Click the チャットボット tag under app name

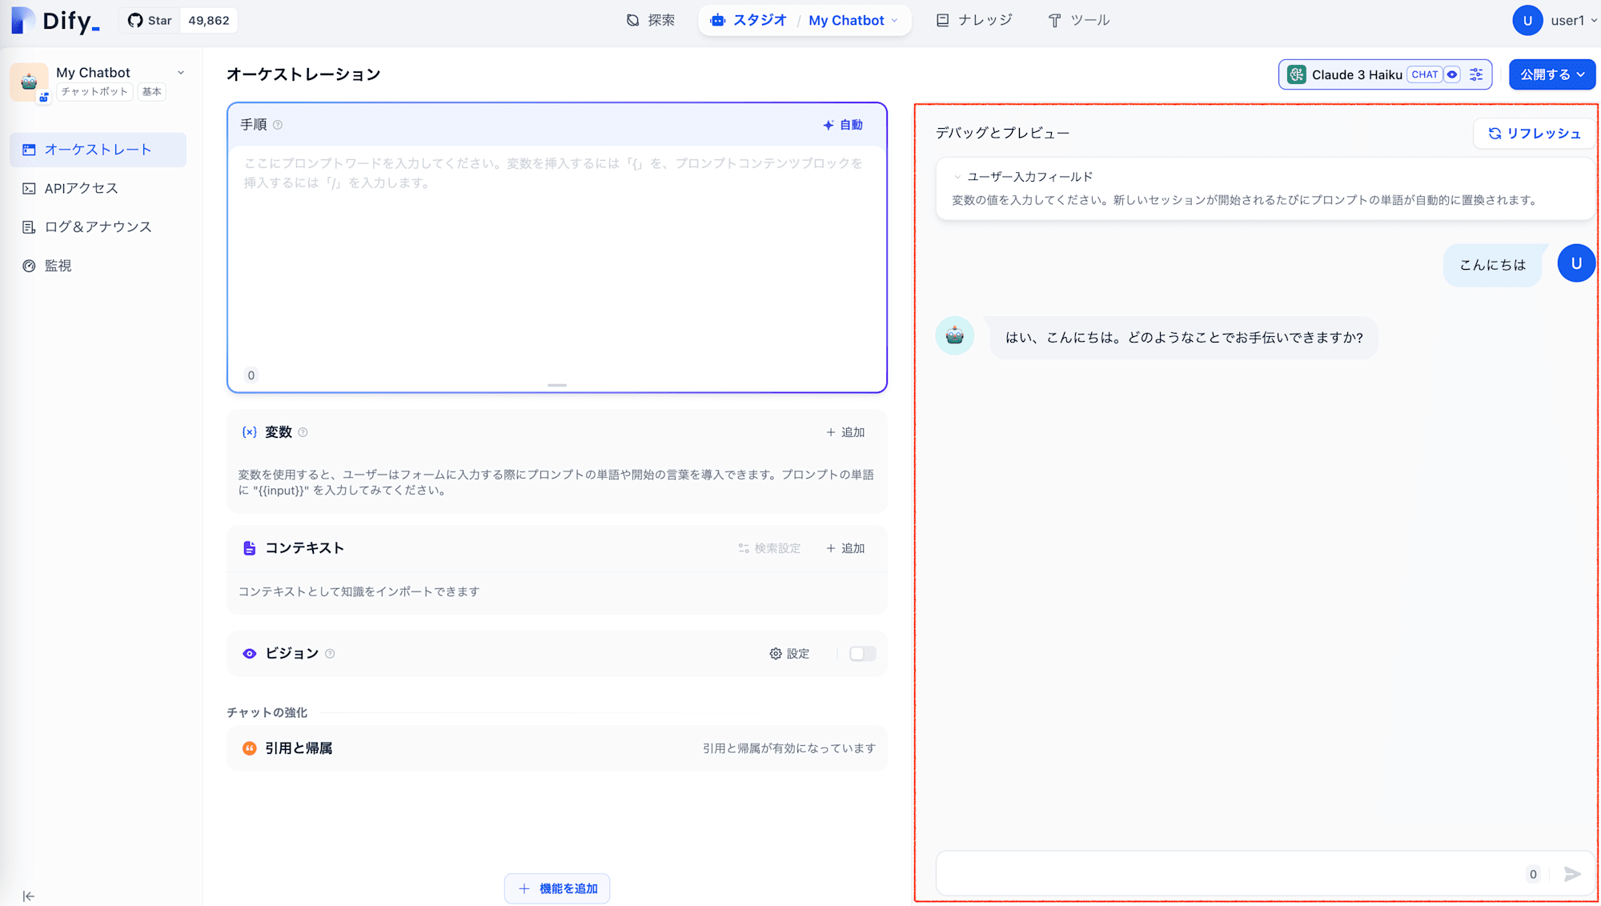[94, 91]
